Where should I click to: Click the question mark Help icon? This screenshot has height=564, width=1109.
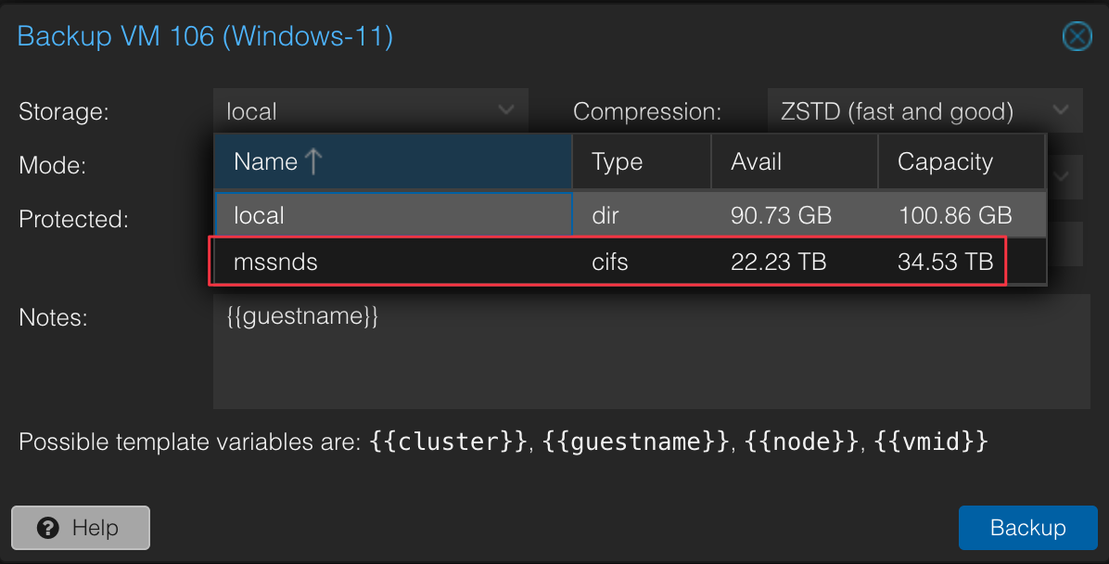tap(48, 528)
